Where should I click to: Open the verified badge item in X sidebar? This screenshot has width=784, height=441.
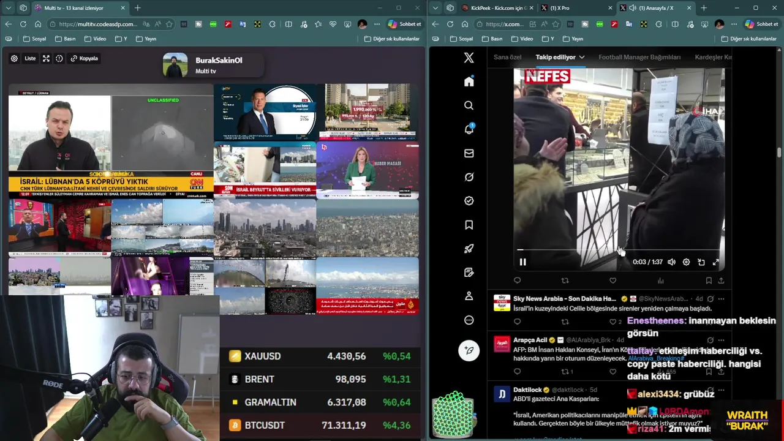pos(469,201)
